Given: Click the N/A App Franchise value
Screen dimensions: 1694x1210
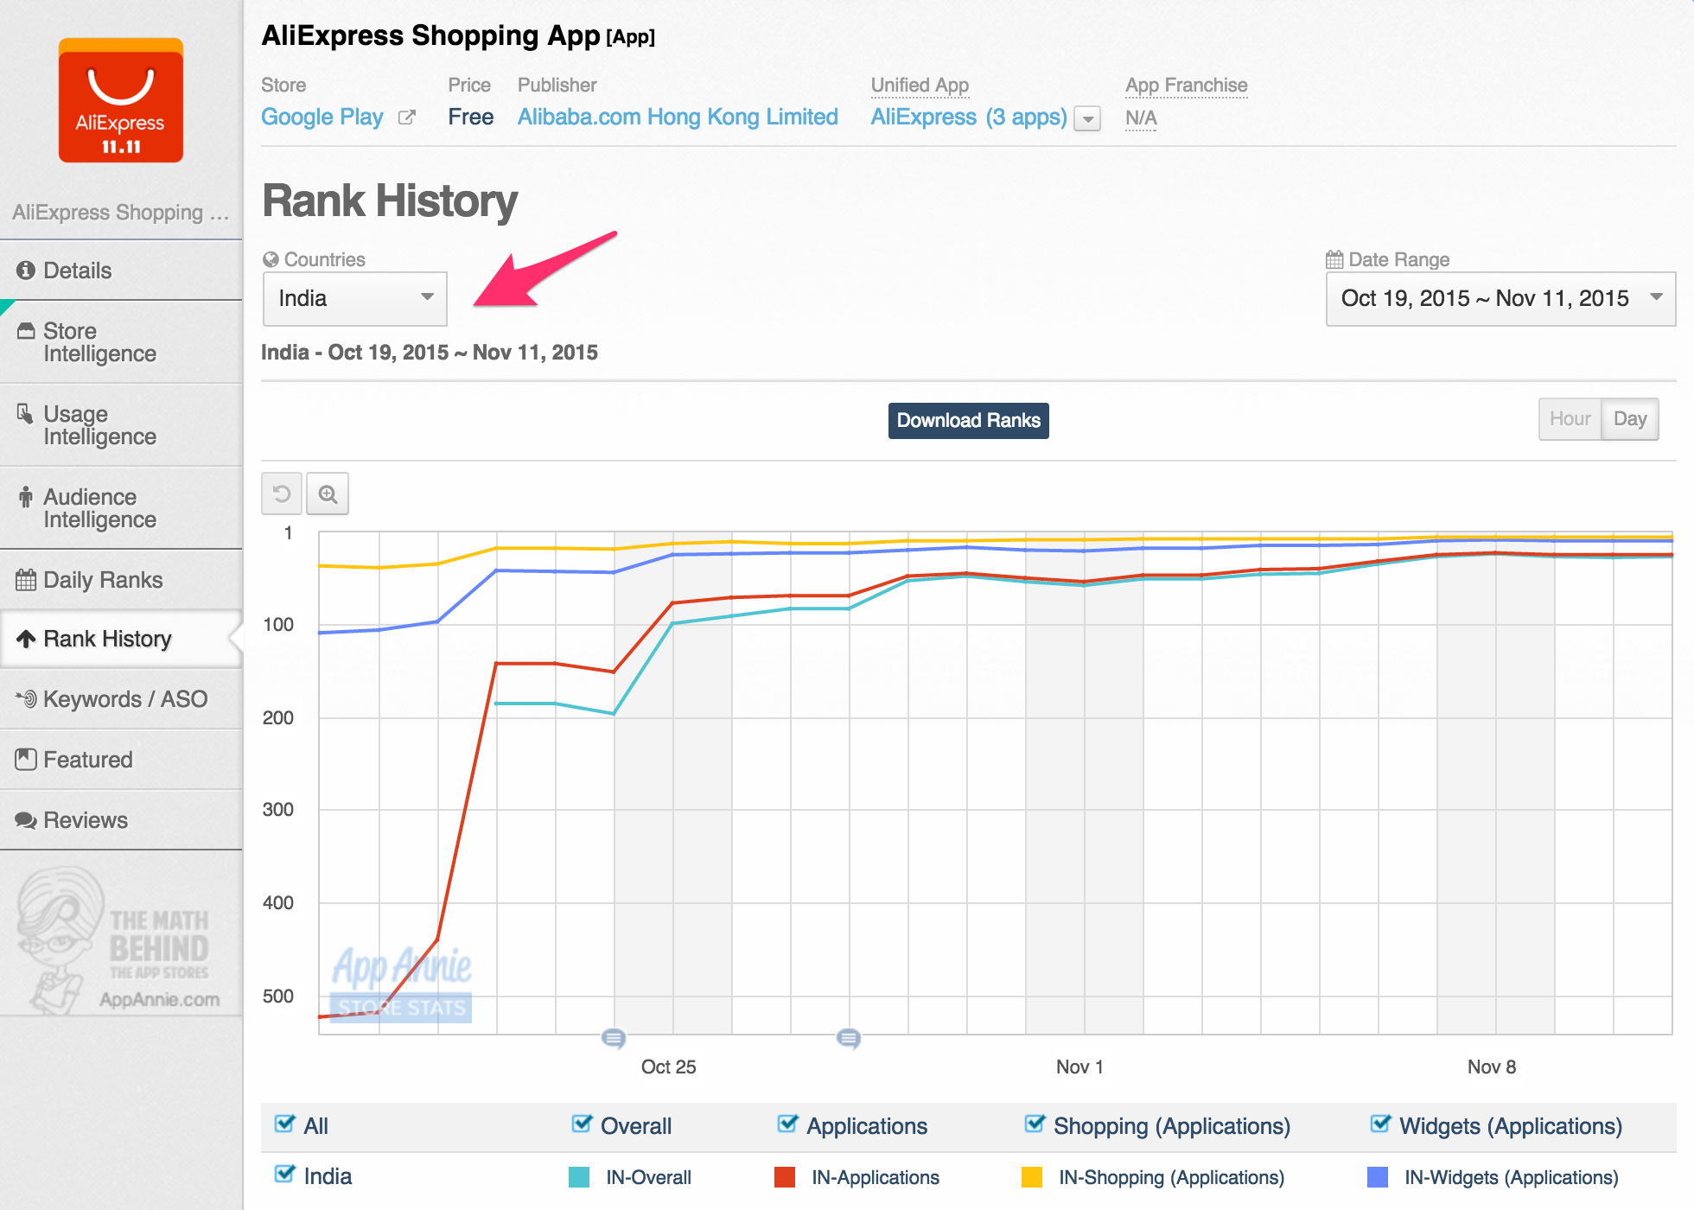Looking at the screenshot, I should (x=1141, y=118).
